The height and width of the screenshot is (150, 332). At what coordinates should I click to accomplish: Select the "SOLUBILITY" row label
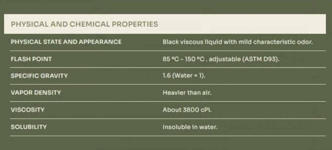[x=29, y=127]
